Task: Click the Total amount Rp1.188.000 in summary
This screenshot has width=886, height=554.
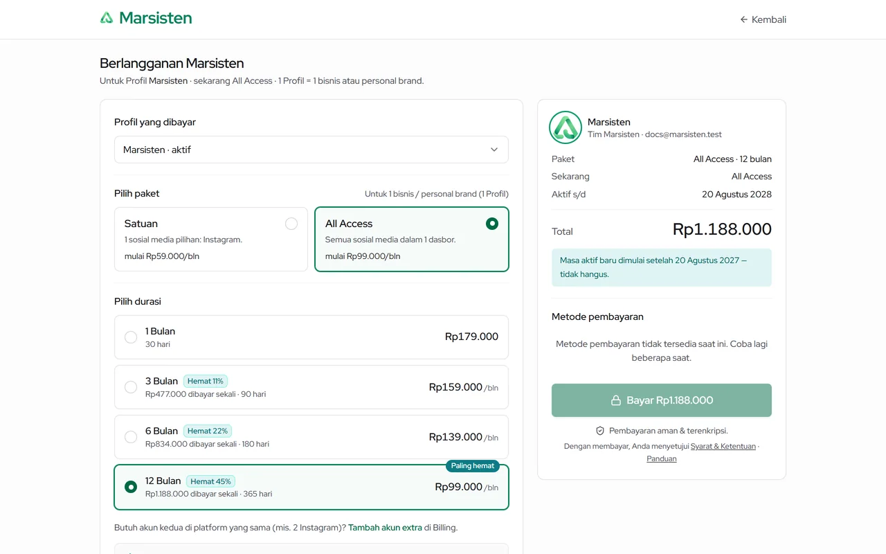Action: point(722,229)
